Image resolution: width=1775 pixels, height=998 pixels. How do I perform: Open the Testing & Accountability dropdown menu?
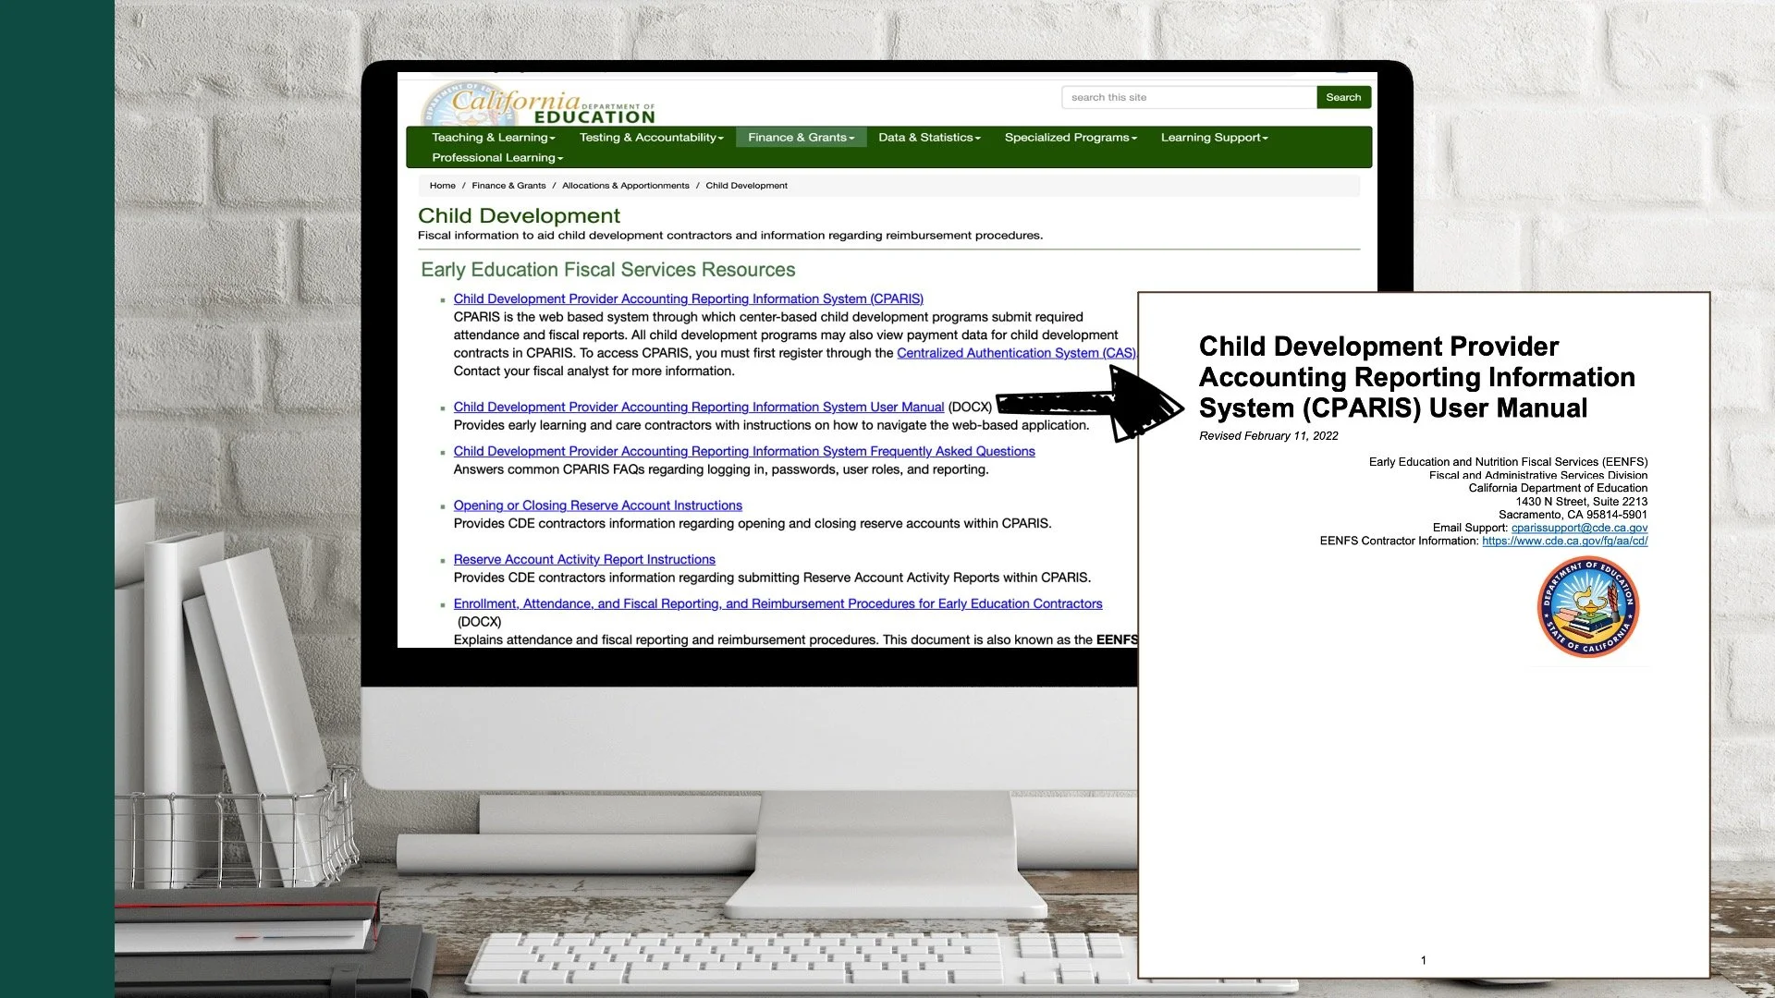click(x=650, y=137)
